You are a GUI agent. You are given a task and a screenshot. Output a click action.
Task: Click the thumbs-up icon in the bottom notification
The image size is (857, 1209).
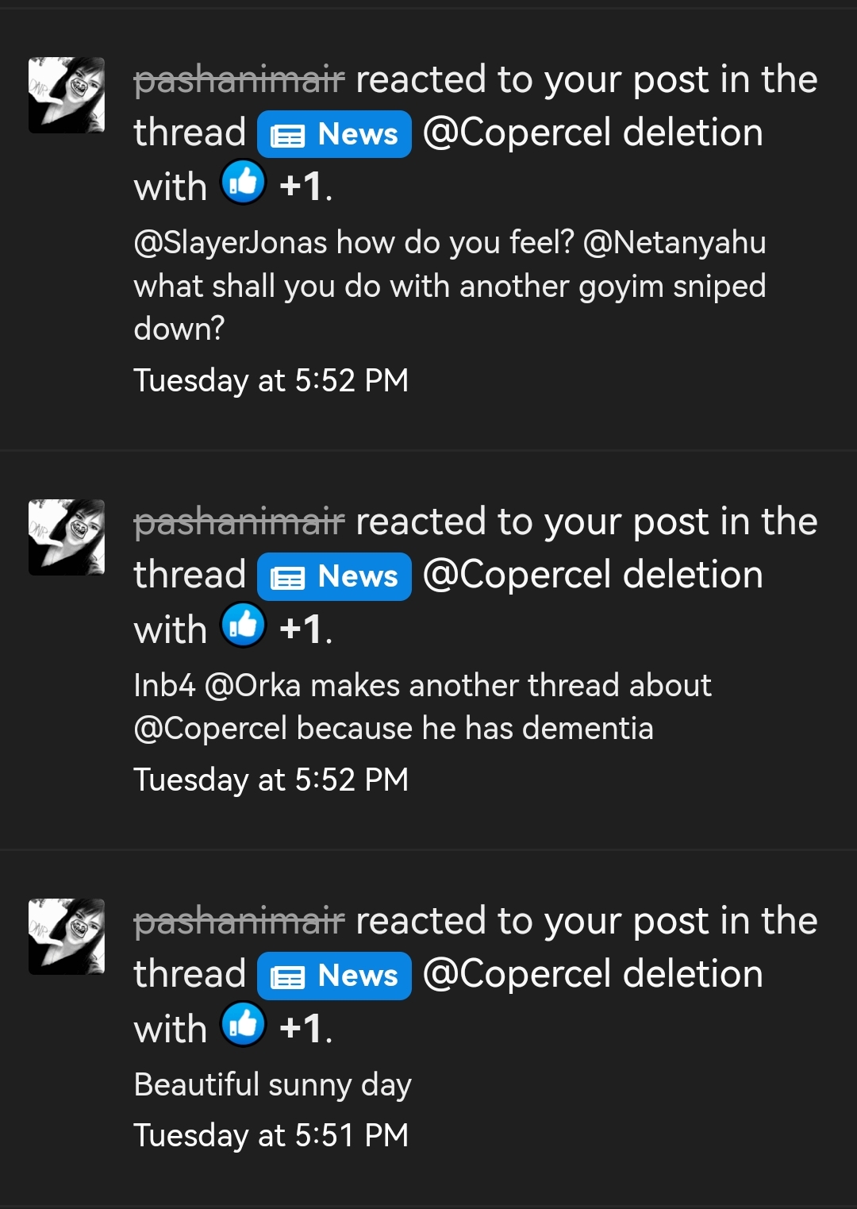pyautogui.click(x=244, y=1026)
